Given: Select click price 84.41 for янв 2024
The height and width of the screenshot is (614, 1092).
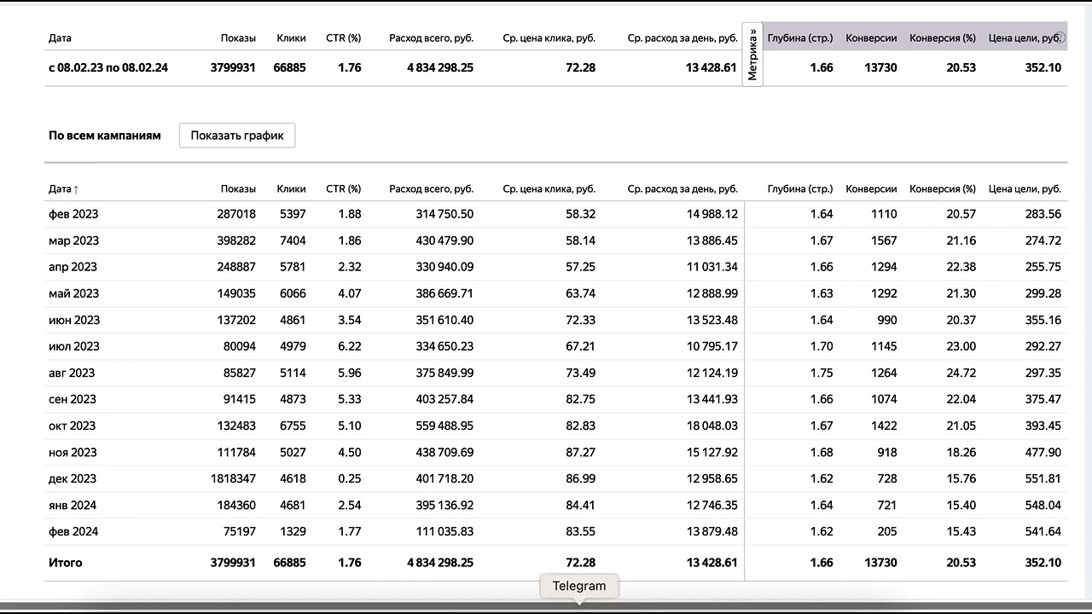Looking at the screenshot, I should click(x=580, y=505).
